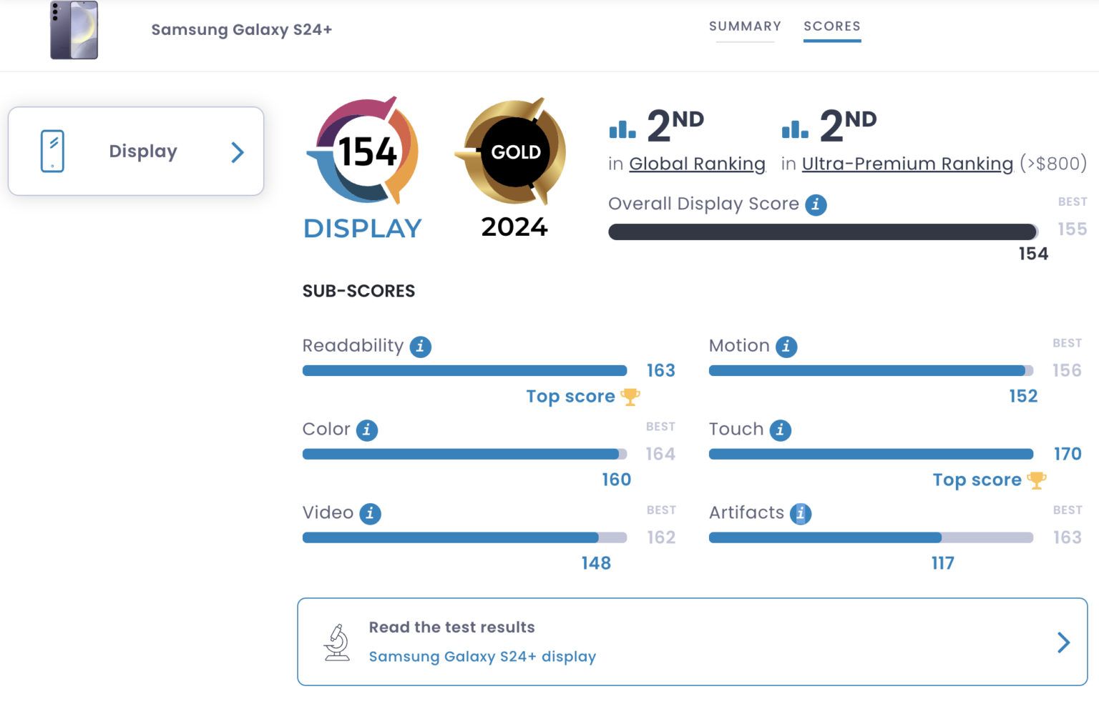Image resolution: width=1099 pixels, height=704 pixels.
Task: Show details about the Artifacts score
Action: [x=801, y=513]
